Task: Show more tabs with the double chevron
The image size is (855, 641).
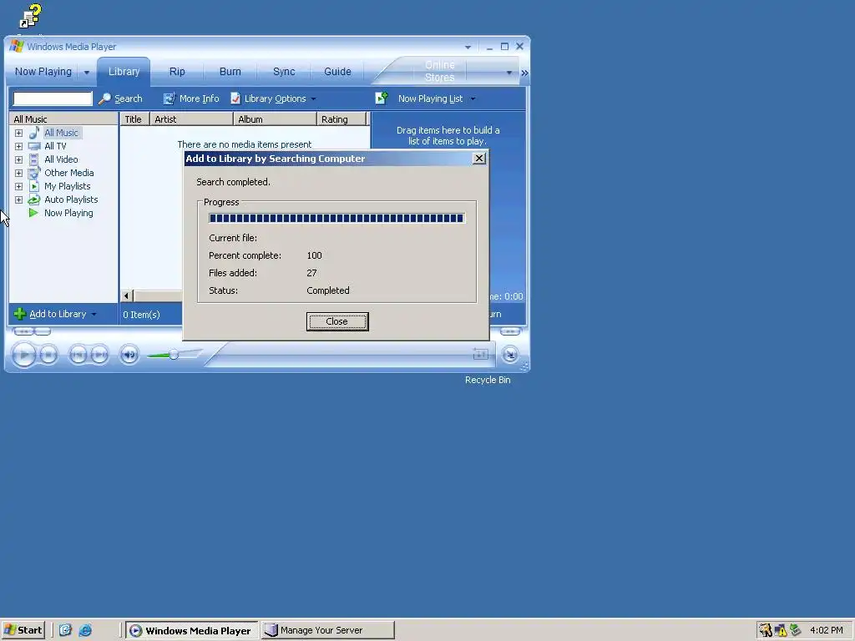Action: [x=524, y=73]
